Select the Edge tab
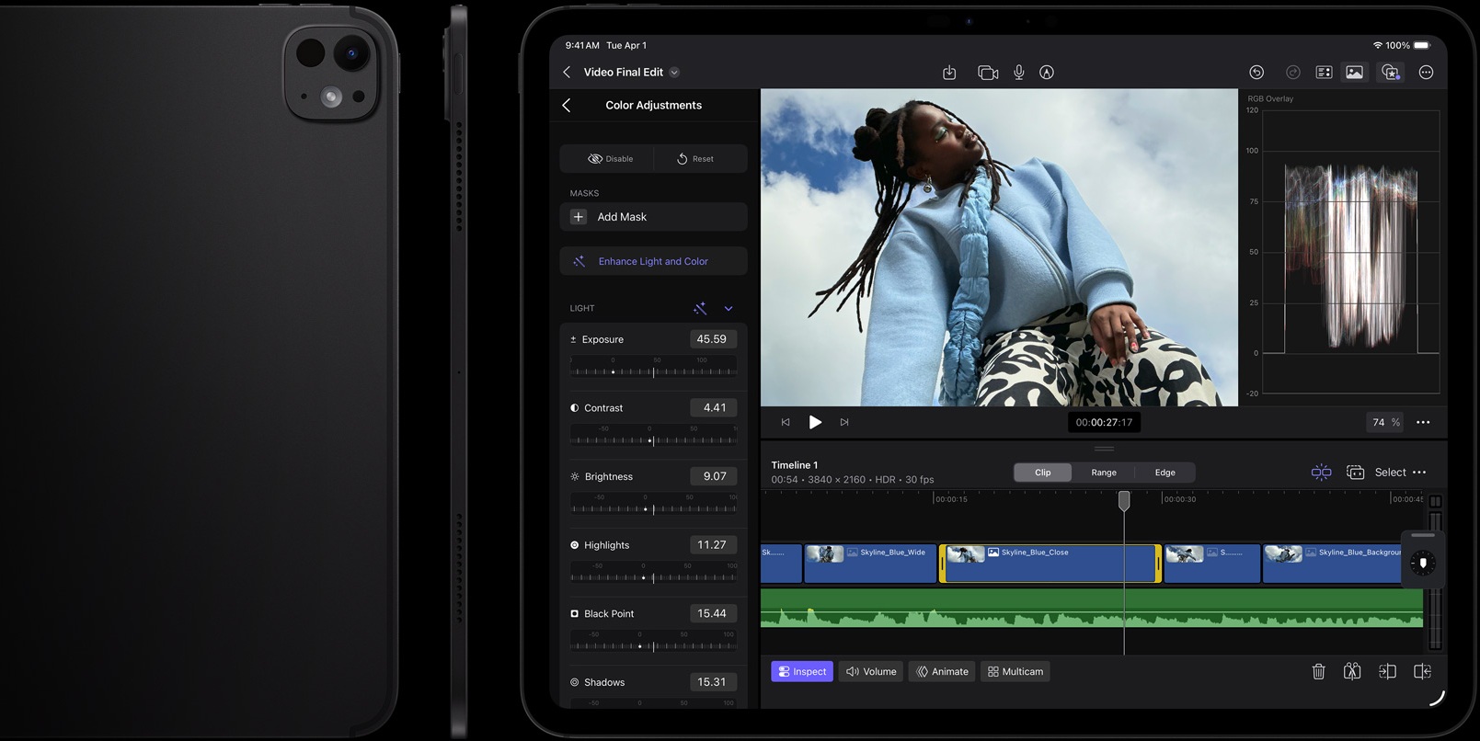The height and width of the screenshot is (741, 1480). point(1164,473)
